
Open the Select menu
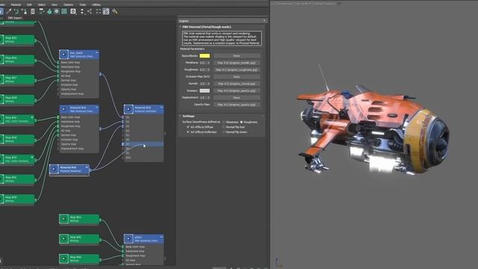click(42, 4)
